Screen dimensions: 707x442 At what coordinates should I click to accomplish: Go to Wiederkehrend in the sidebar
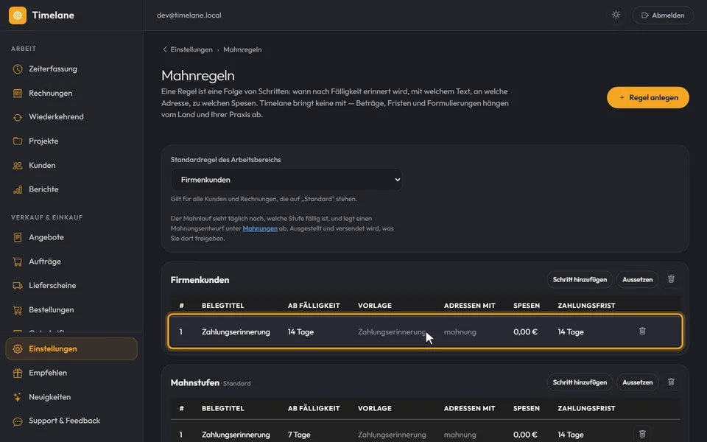pos(56,117)
